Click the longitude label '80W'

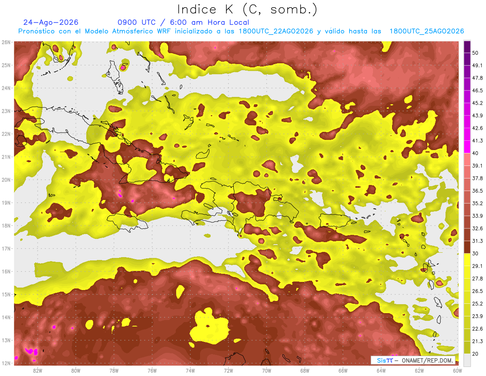tap(75, 370)
